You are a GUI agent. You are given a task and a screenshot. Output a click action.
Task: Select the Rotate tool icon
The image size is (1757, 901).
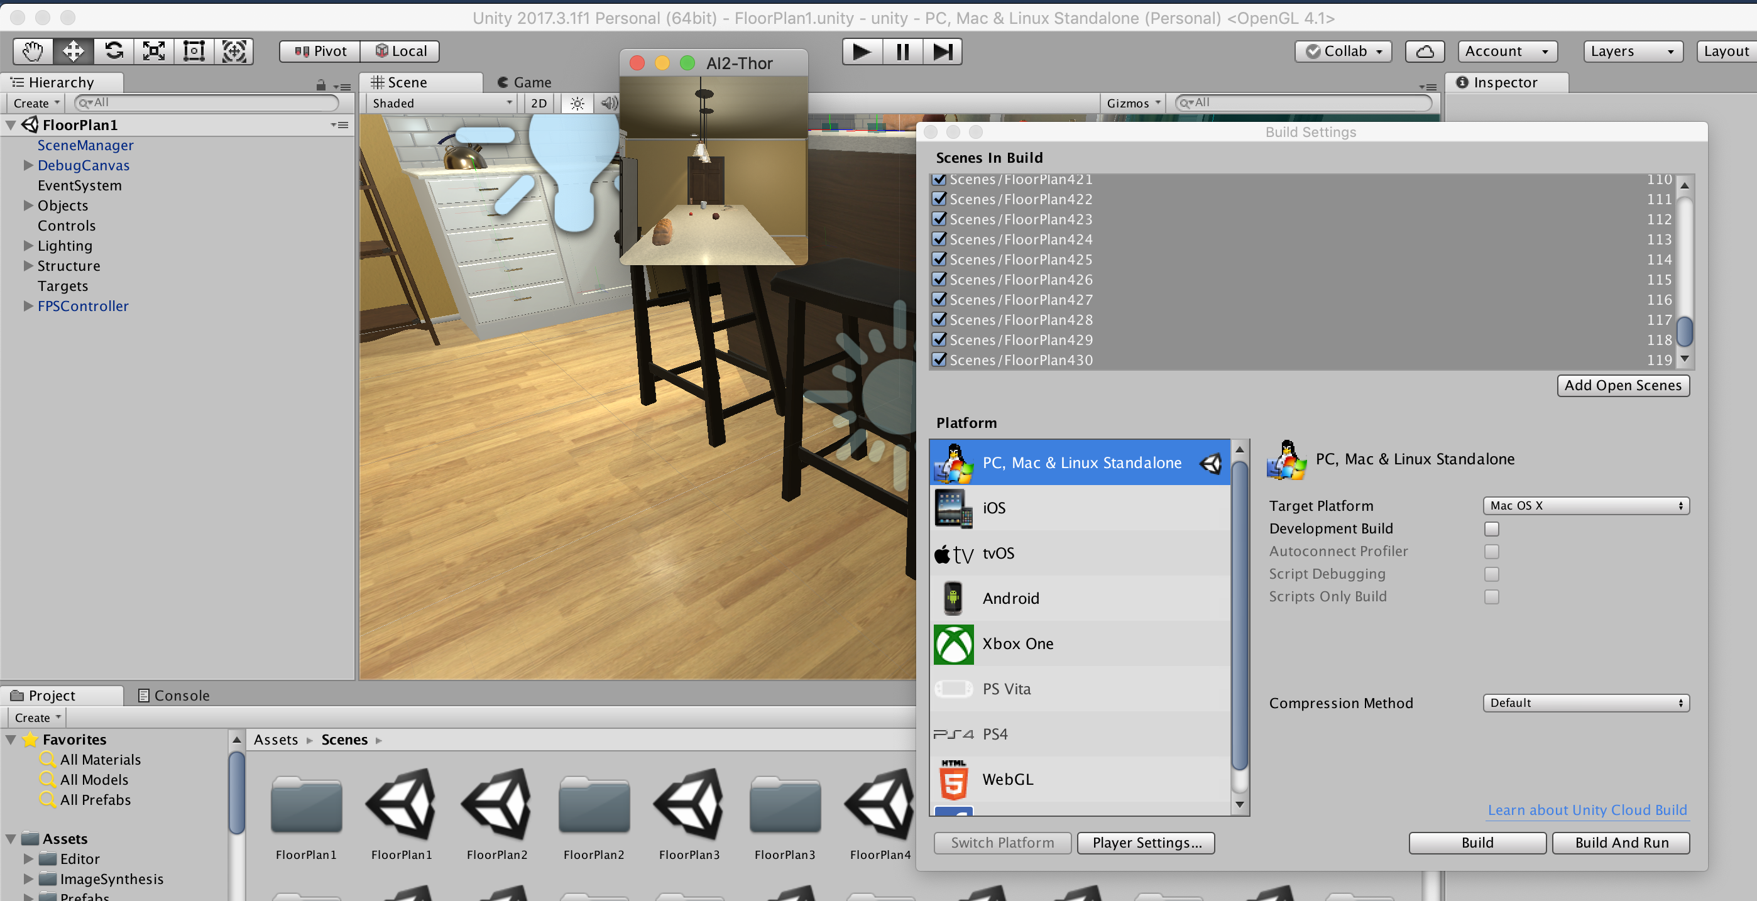(113, 51)
